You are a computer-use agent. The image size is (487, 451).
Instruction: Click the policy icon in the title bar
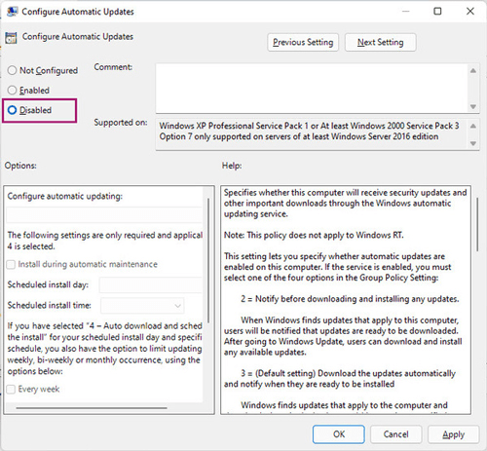[12, 12]
